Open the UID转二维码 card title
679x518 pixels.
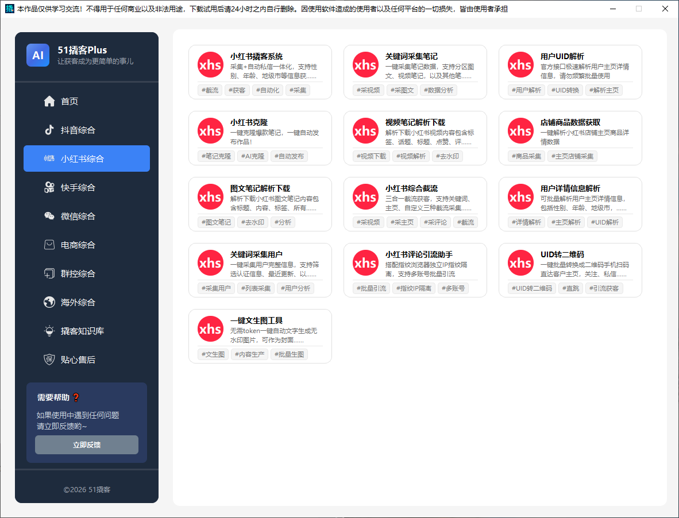(x=562, y=254)
